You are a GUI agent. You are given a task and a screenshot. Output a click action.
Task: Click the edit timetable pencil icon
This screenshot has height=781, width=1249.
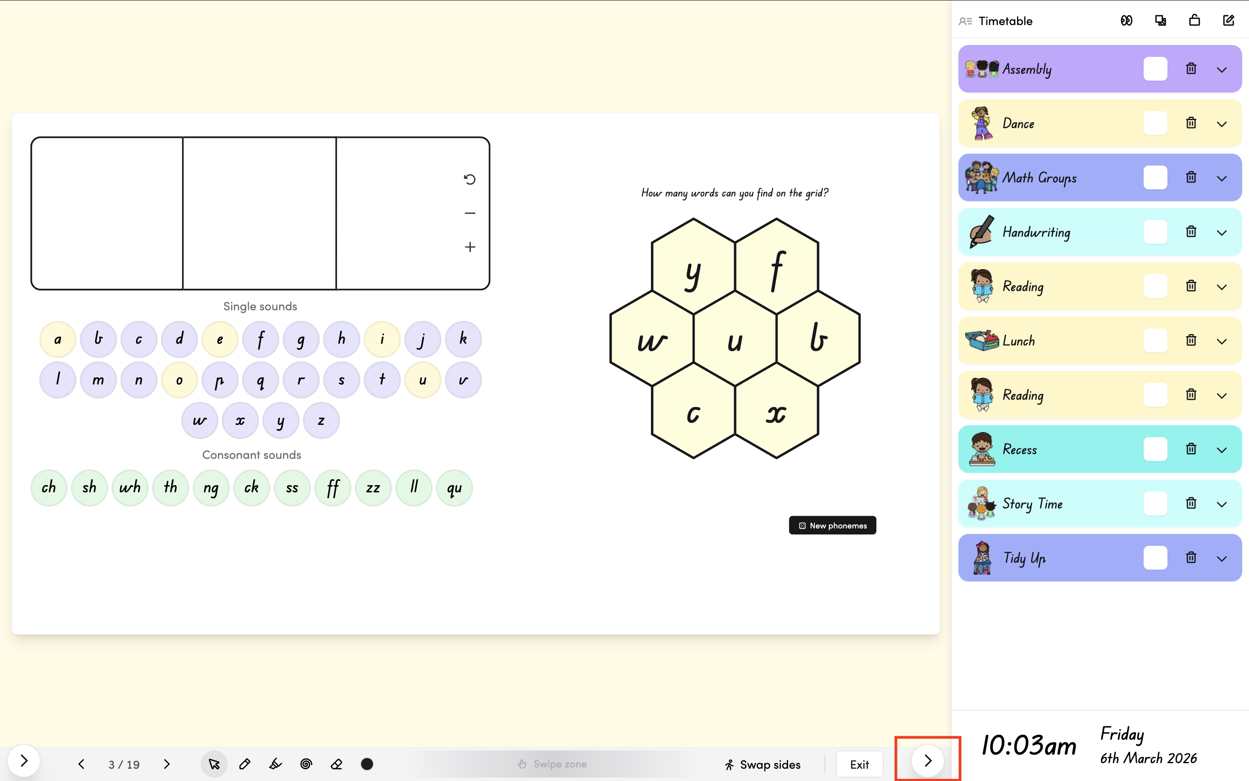[1228, 21]
